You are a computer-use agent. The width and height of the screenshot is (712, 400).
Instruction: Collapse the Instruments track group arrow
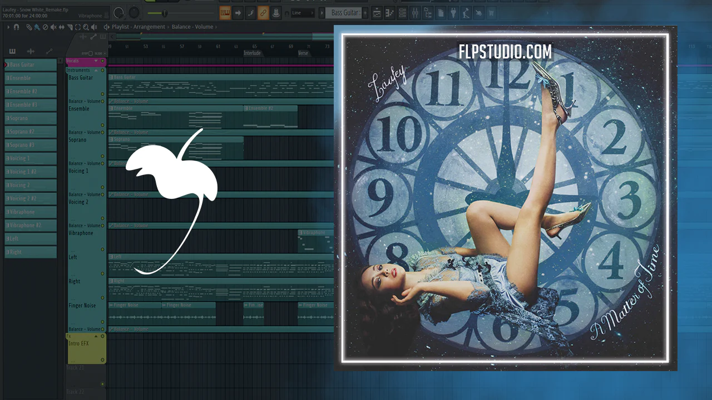[96, 71]
